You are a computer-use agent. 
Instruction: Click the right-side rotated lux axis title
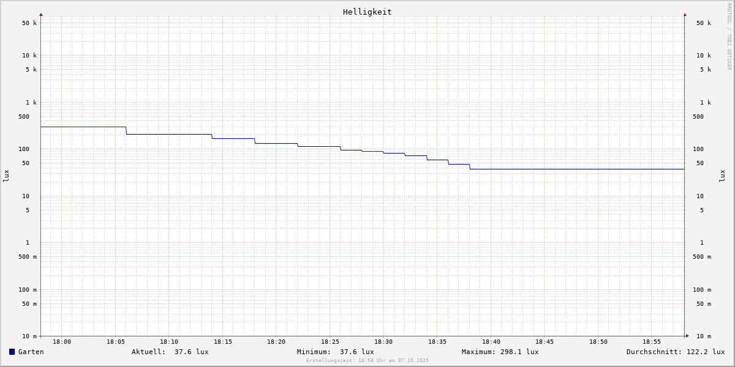click(x=722, y=176)
